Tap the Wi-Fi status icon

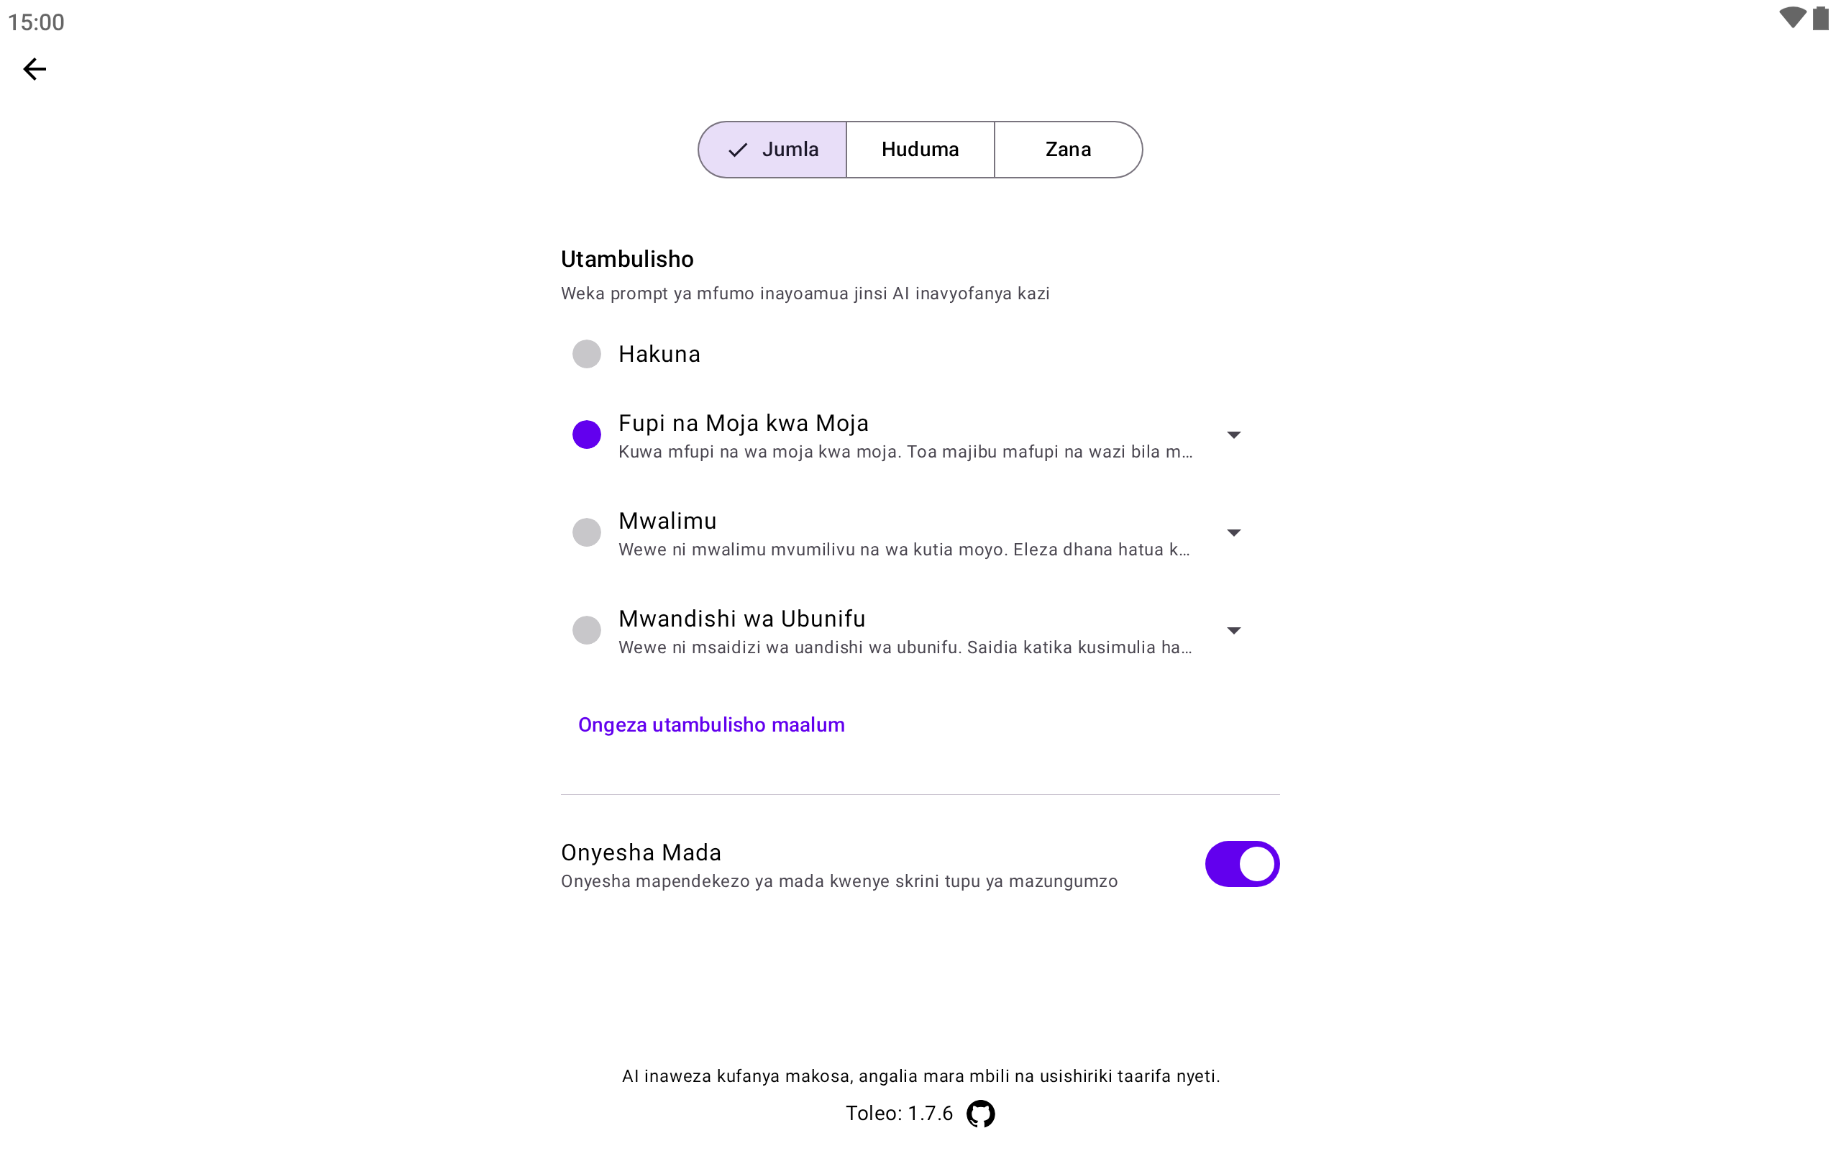1791,18
